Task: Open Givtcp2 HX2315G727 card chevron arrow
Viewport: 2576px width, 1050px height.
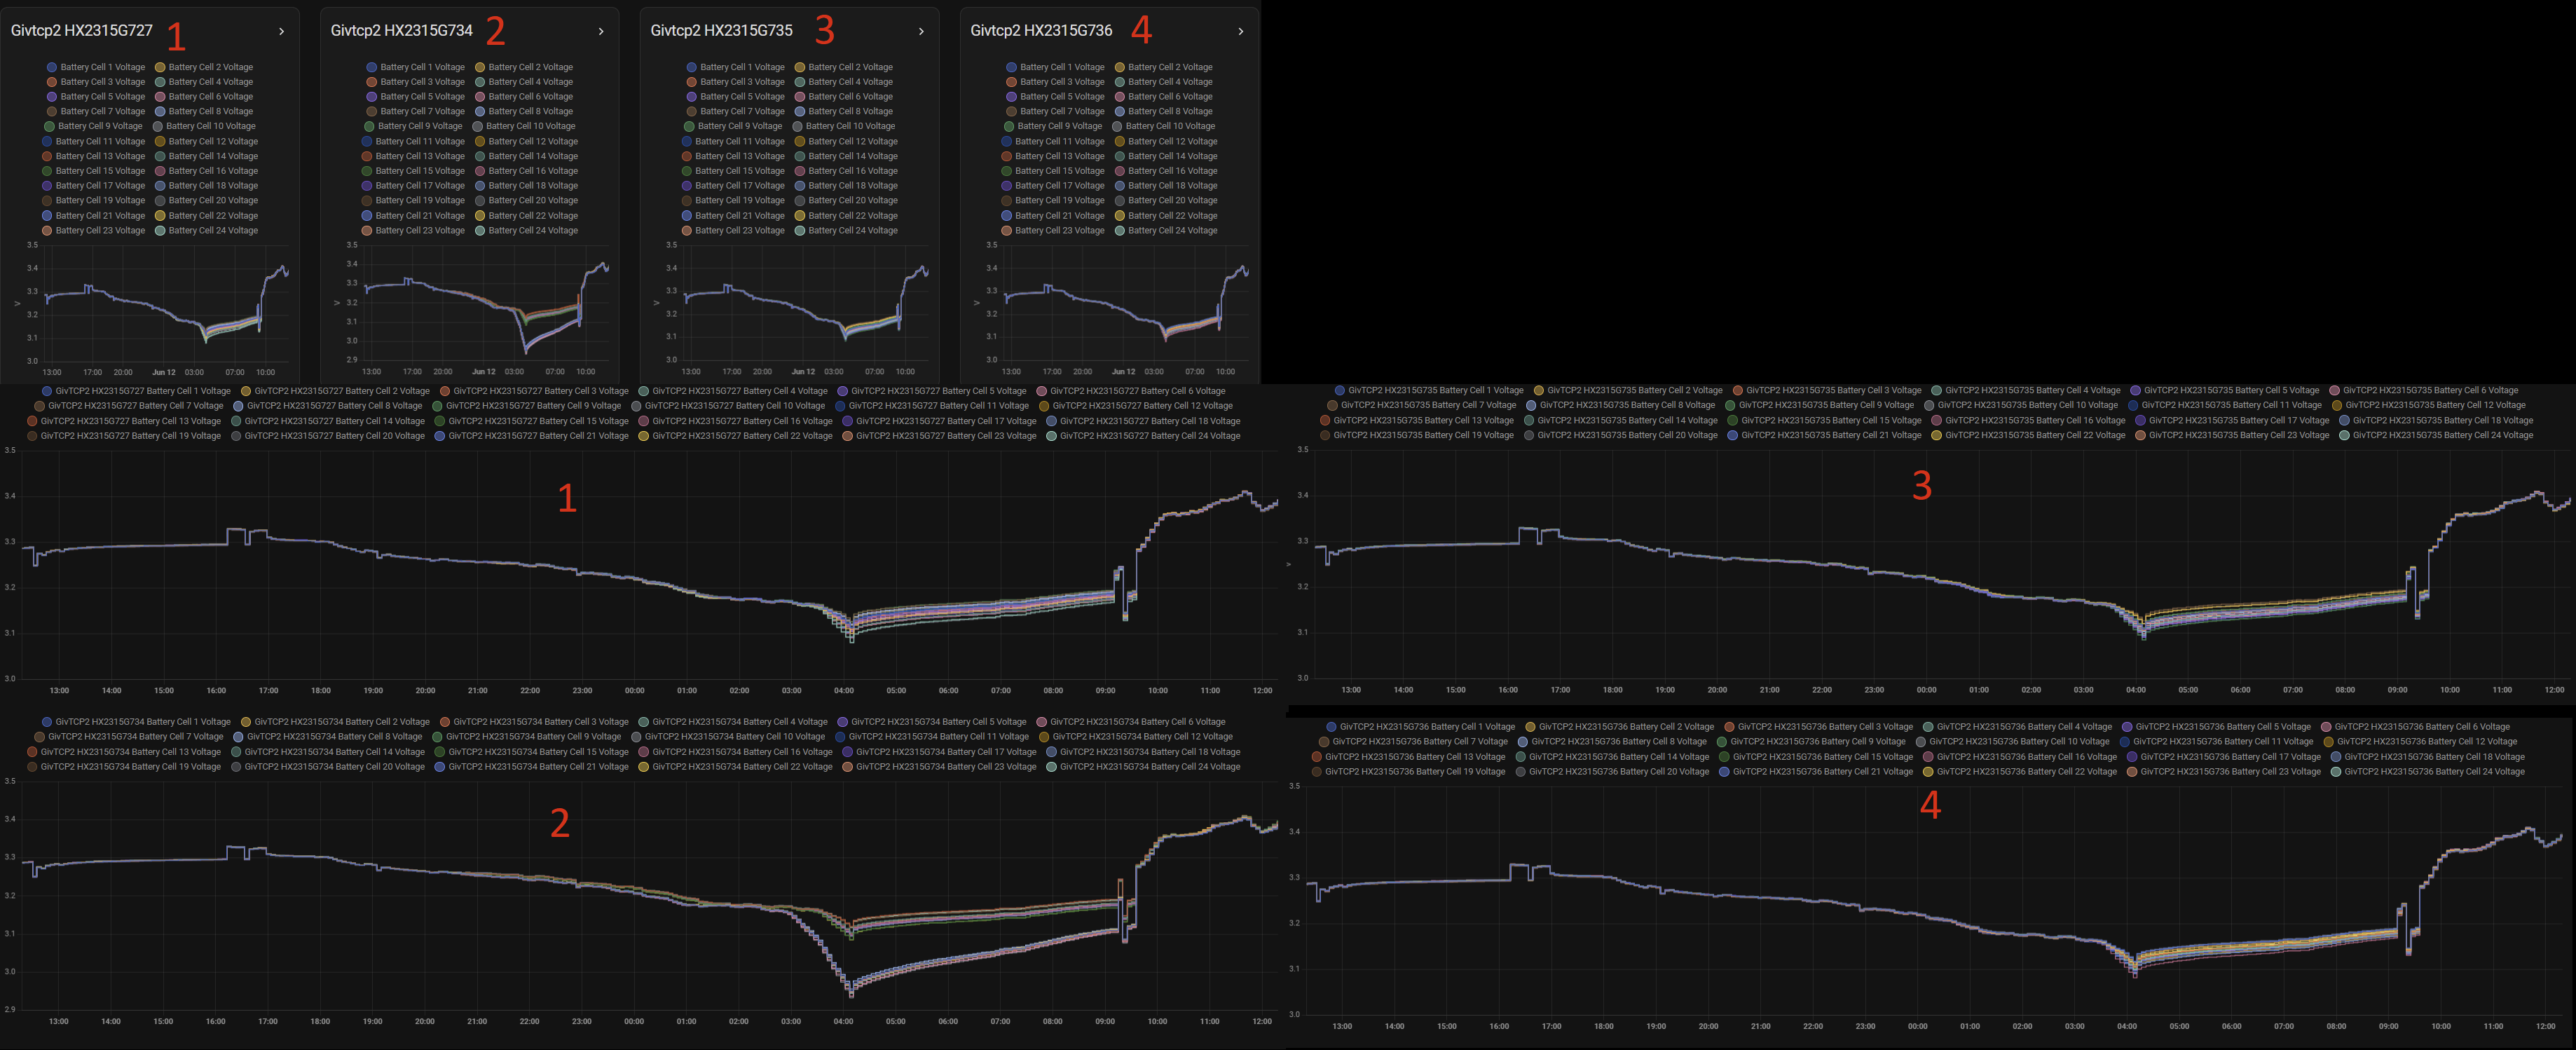Action: [x=281, y=32]
